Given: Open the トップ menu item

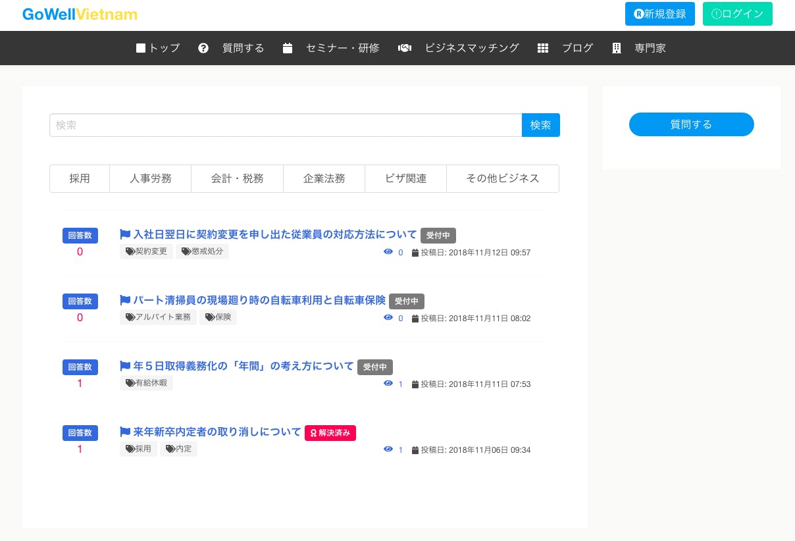Looking at the screenshot, I should [x=158, y=48].
